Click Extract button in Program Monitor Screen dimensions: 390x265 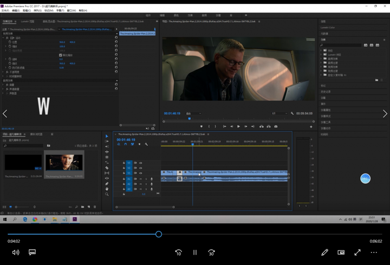click(x=269, y=126)
